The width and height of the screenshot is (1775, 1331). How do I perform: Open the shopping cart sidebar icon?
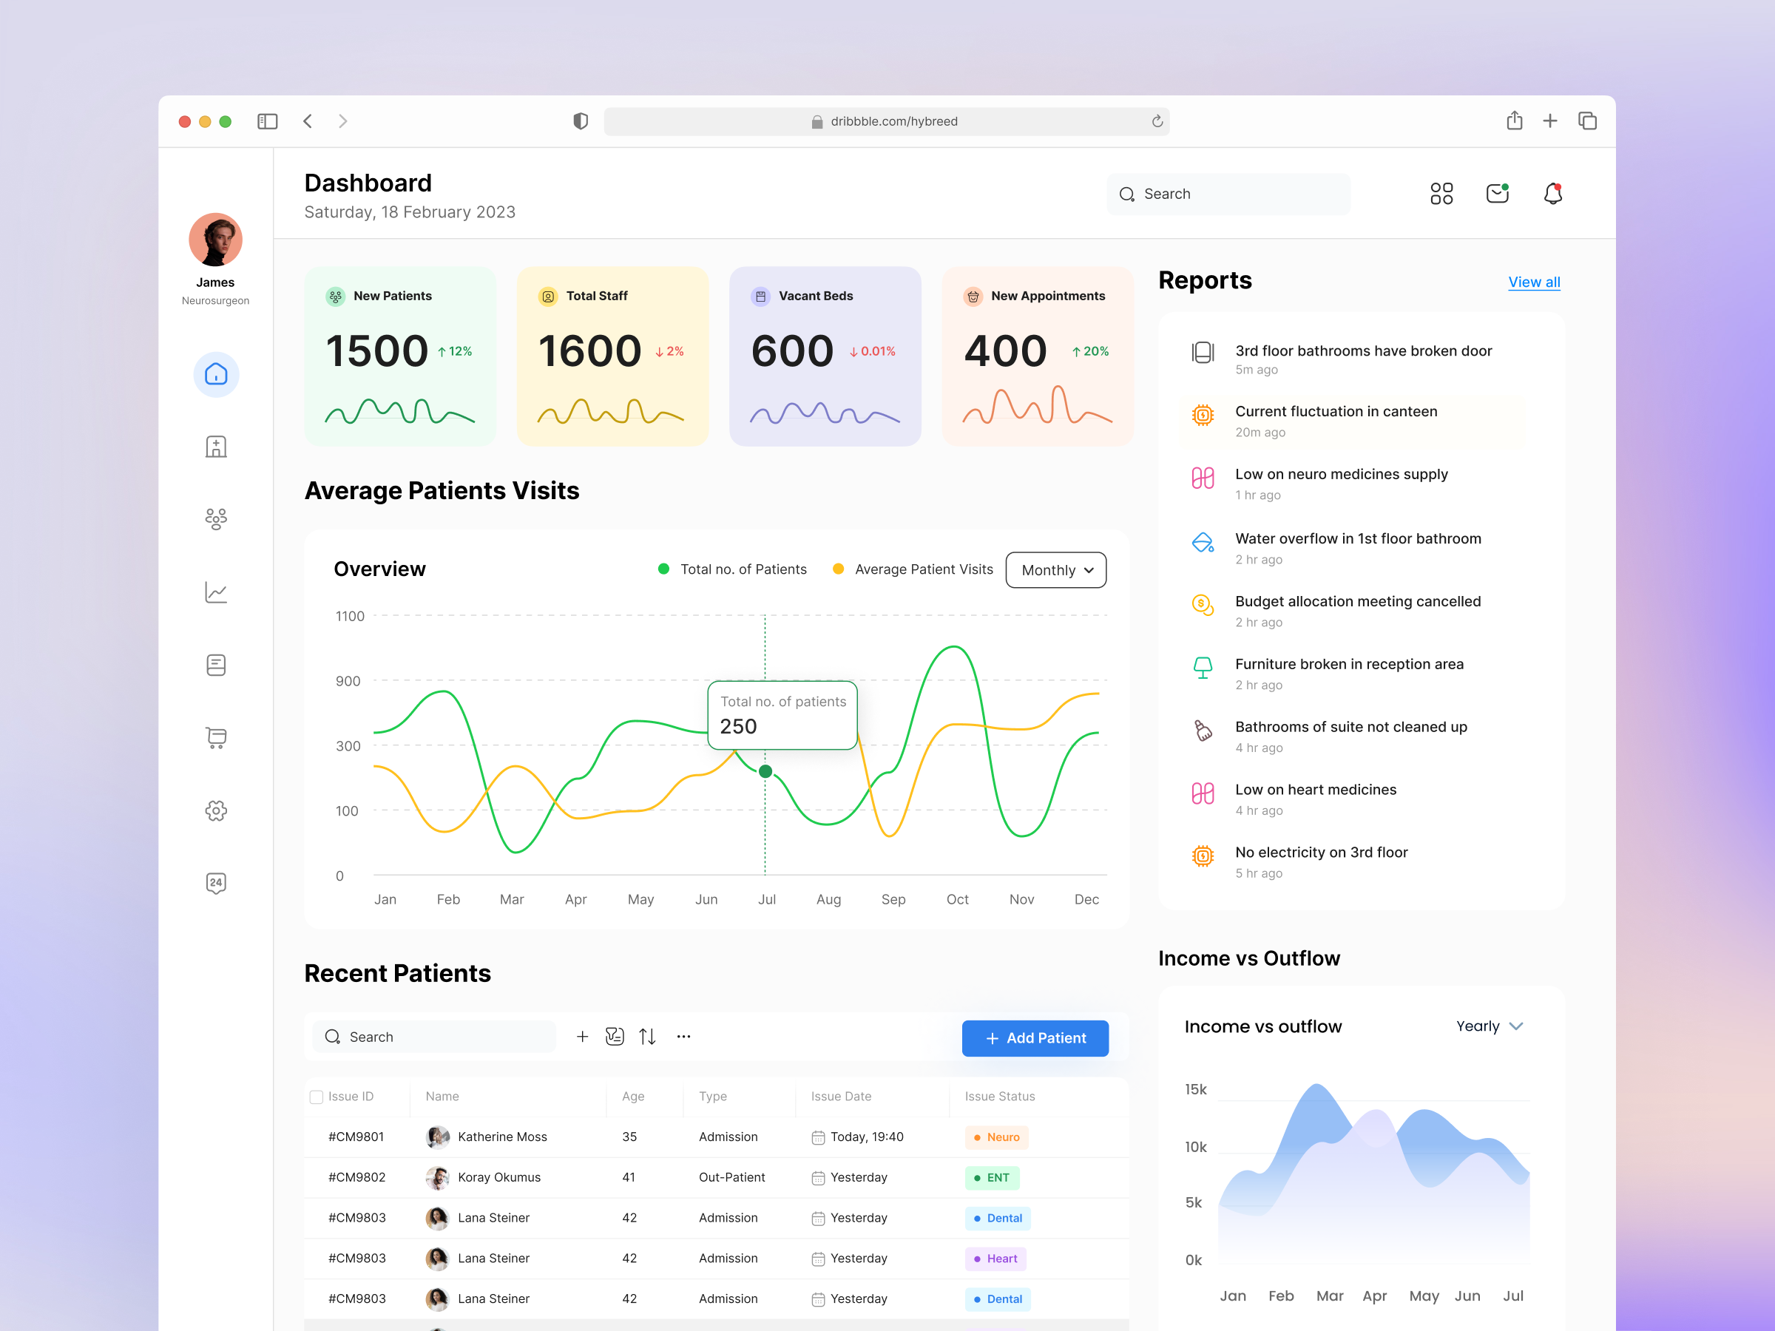tap(215, 738)
